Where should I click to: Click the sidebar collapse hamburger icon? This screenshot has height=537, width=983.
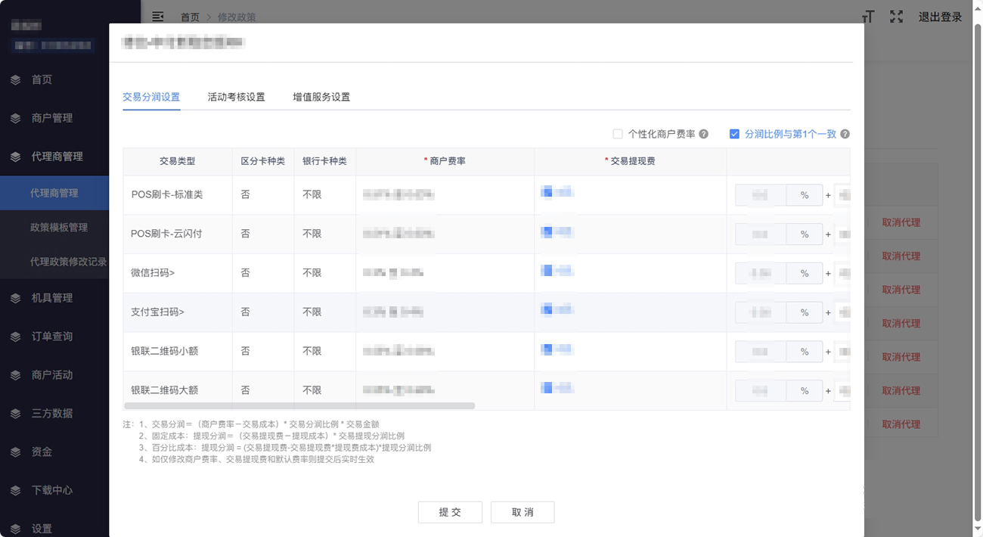[157, 17]
